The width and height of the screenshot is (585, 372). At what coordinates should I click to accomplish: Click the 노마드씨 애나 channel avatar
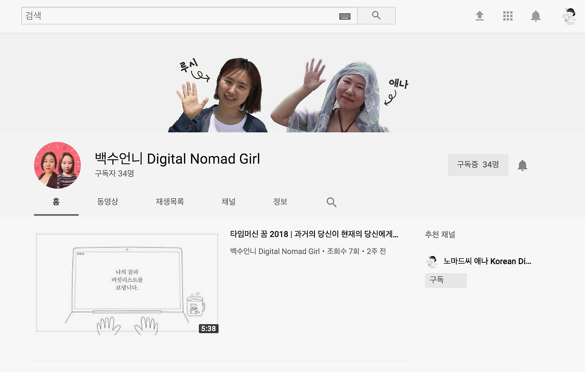pyautogui.click(x=431, y=261)
